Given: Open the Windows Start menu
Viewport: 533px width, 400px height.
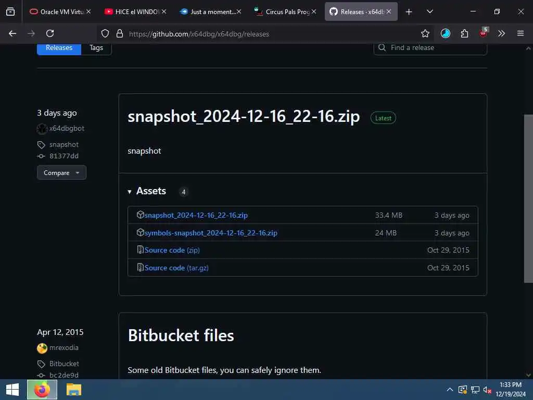Looking at the screenshot, I should click(12, 390).
